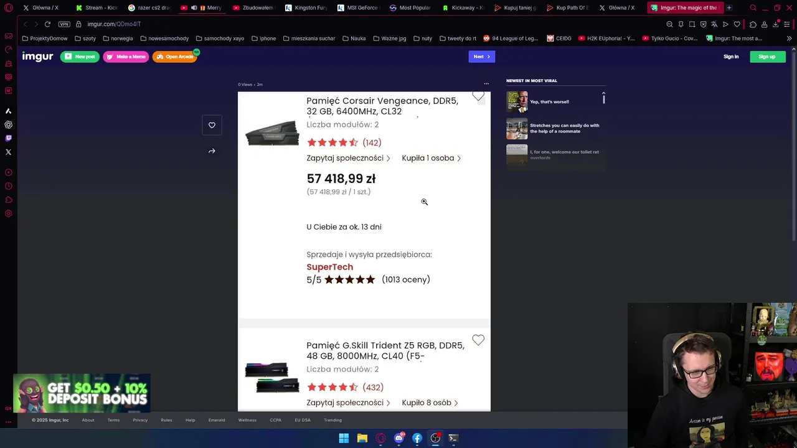
Task: Switch to Kickaway tab
Action: tap(463, 7)
